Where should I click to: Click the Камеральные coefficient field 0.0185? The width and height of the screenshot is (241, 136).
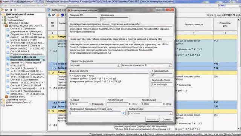pyautogui.click(x=151, y=104)
